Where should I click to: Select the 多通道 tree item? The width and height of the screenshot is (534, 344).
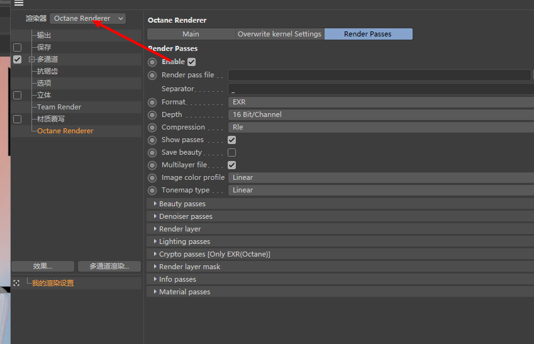coord(47,59)
